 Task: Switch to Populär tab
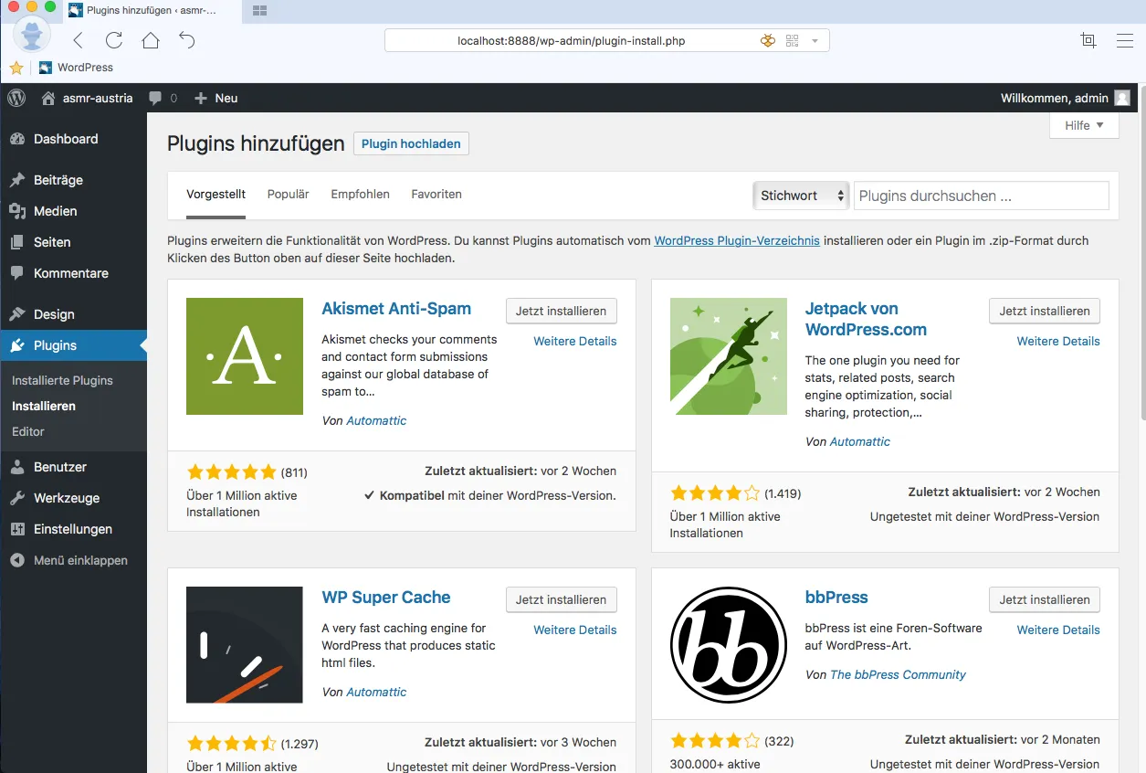[x=289, y=195]
